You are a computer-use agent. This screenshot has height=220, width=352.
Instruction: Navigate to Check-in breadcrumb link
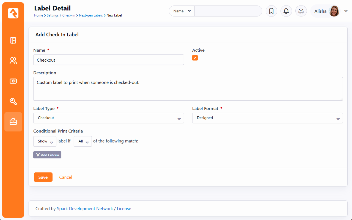click(69, 15)
